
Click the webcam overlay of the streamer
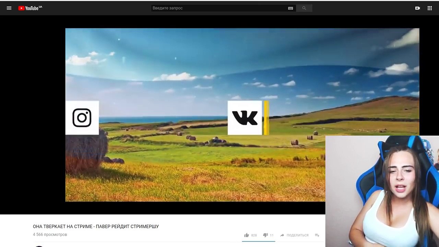point(382,191)
